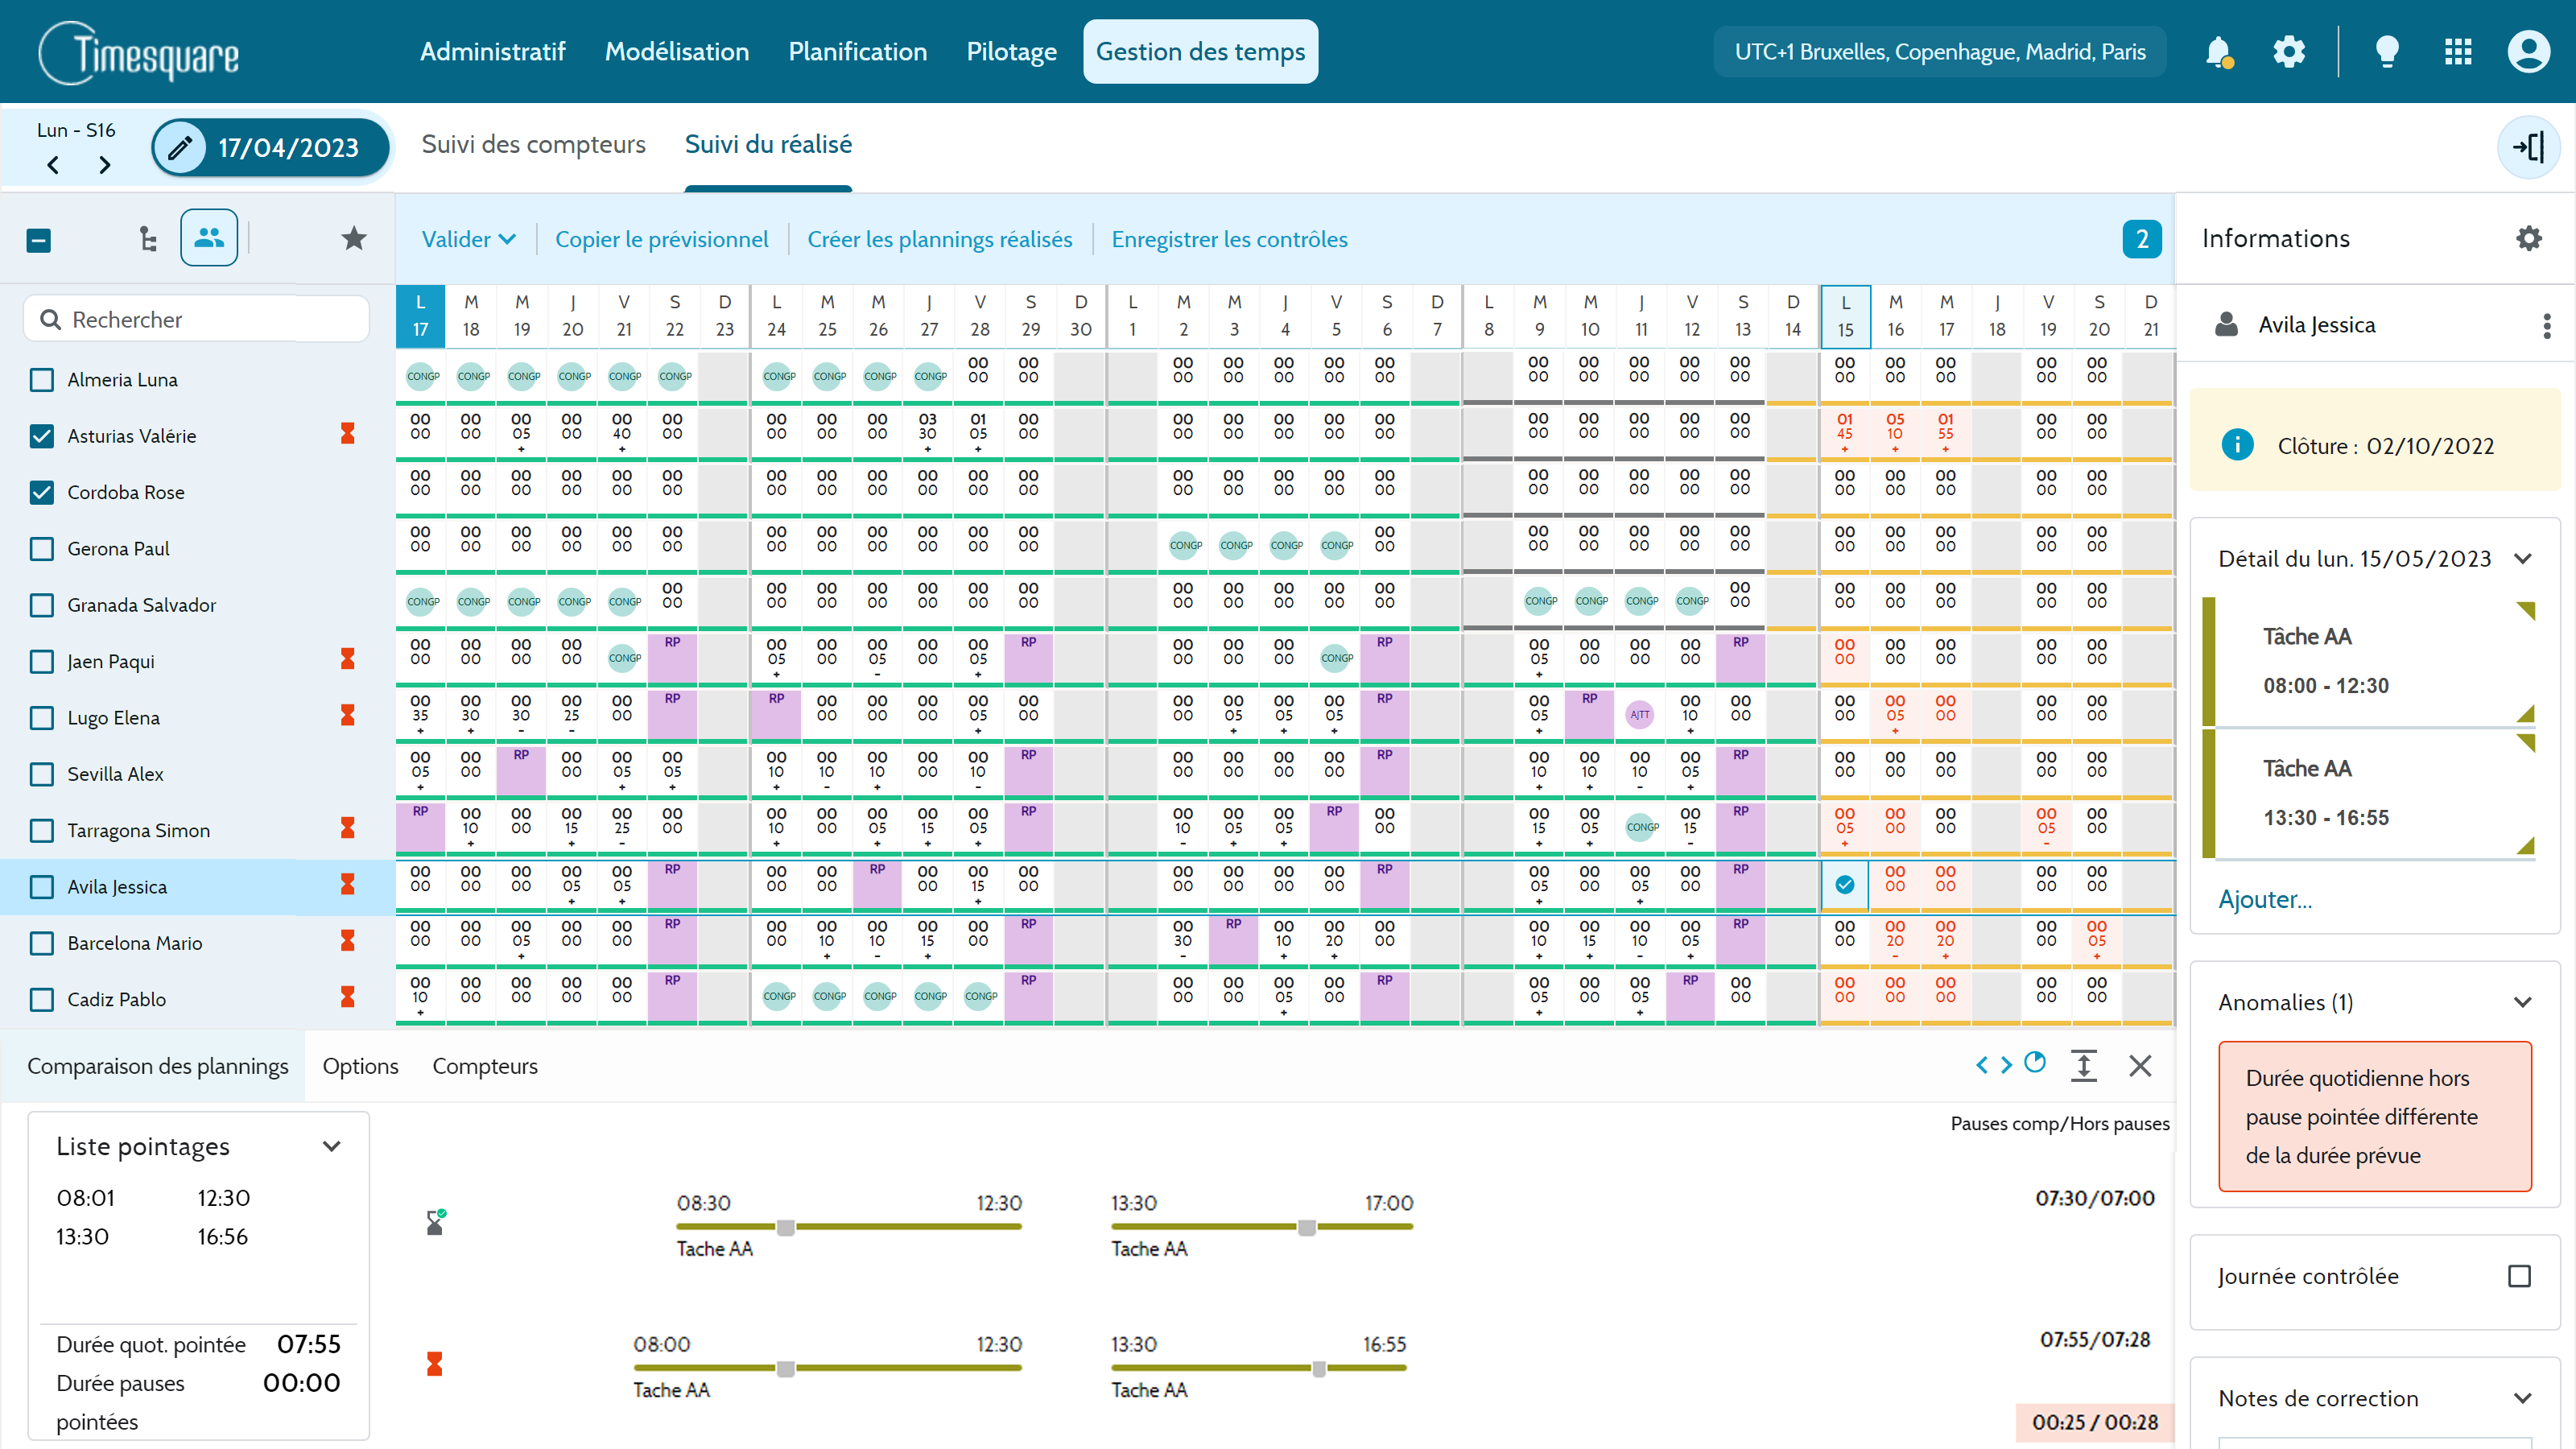Image resolution: width=2576 pixels, height=1449 pixels.
Task: Open the Planification menu
Action: [857, 51]
